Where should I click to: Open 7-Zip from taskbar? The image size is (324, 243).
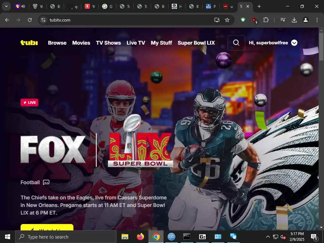pos(202,237)
